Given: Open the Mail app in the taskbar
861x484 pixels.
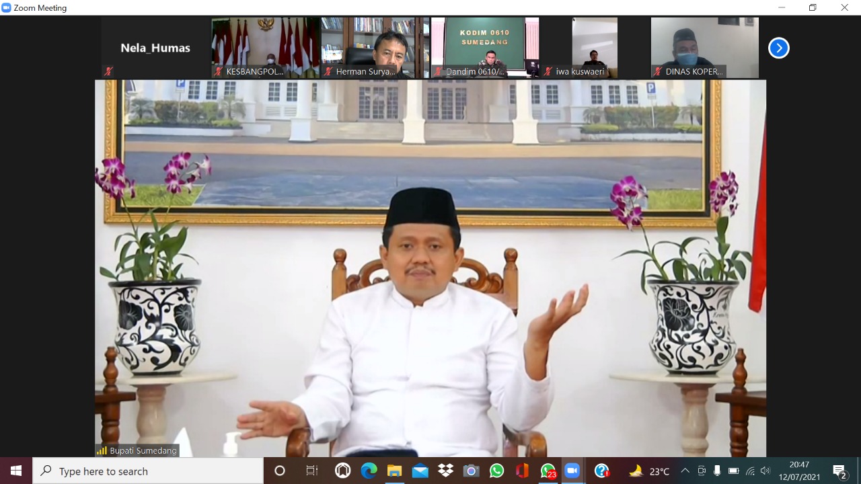Looking at the screenshot, I should coord(420,471).
